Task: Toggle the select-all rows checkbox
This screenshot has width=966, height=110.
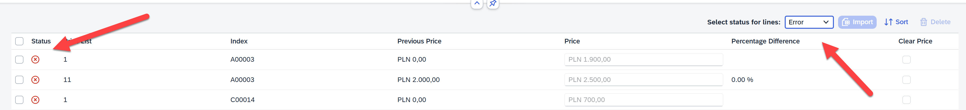Action: (19, 41)
